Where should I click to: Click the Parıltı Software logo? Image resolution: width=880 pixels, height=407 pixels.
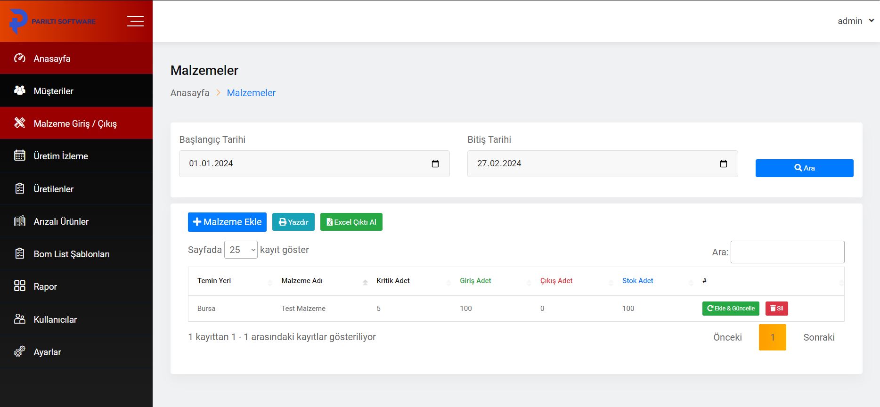pos(52,21)
